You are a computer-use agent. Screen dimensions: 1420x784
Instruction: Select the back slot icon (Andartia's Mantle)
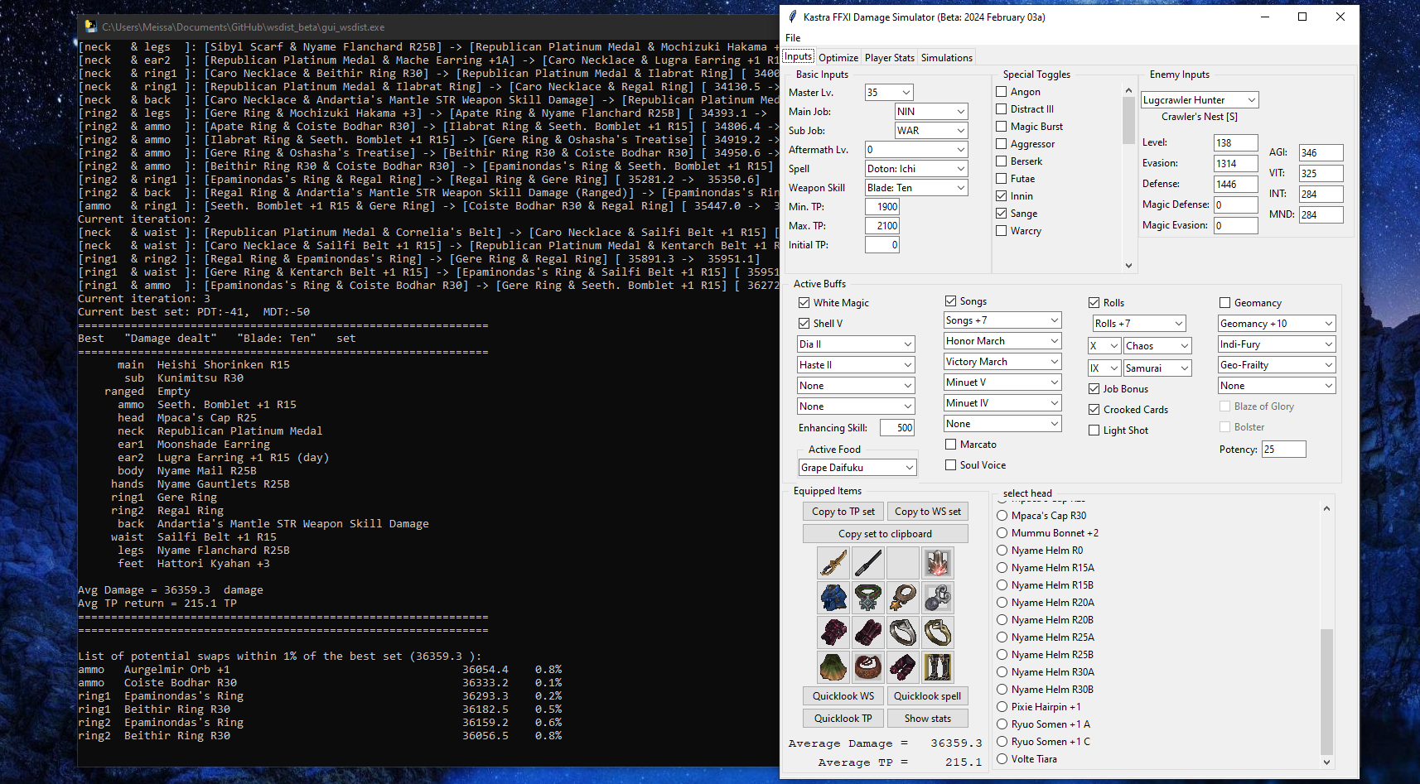(833, 667)
